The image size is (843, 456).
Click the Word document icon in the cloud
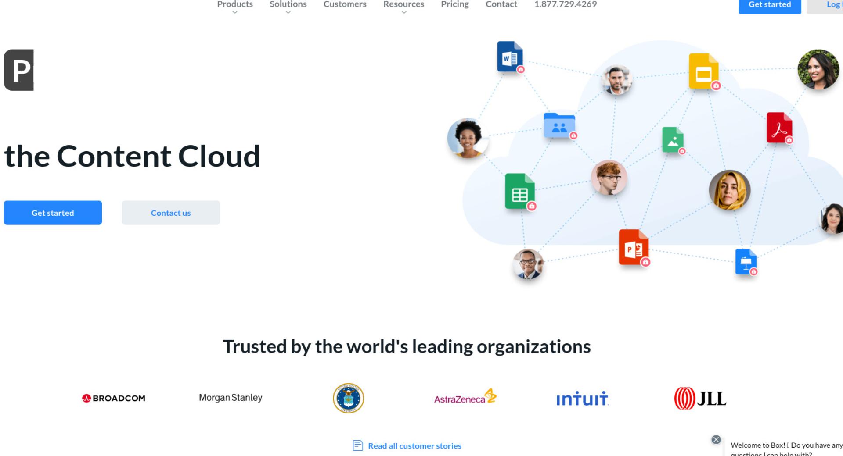pyautogui.click(x=510, y=57)
